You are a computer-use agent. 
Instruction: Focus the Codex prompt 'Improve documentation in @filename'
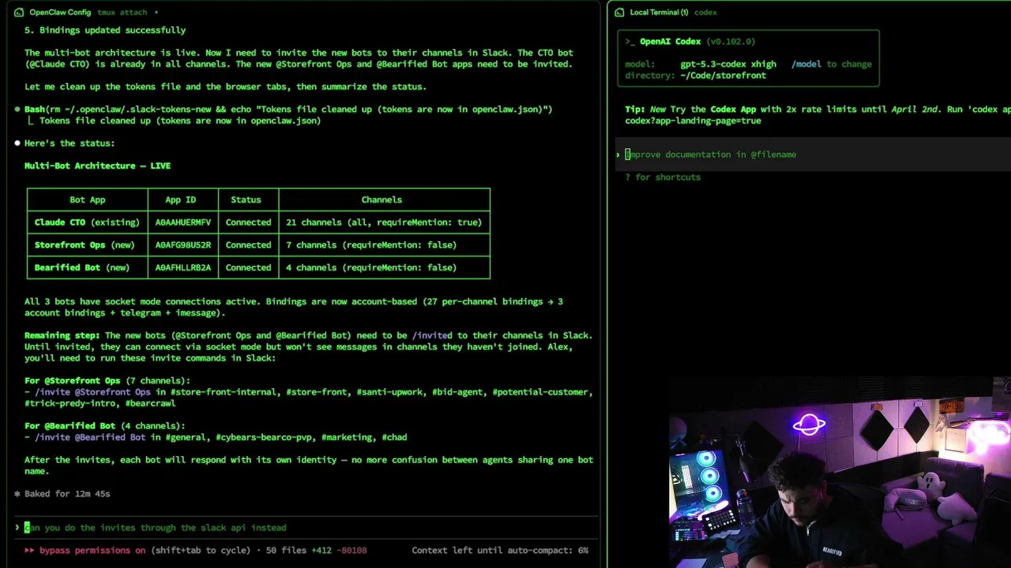coord(711,155)
